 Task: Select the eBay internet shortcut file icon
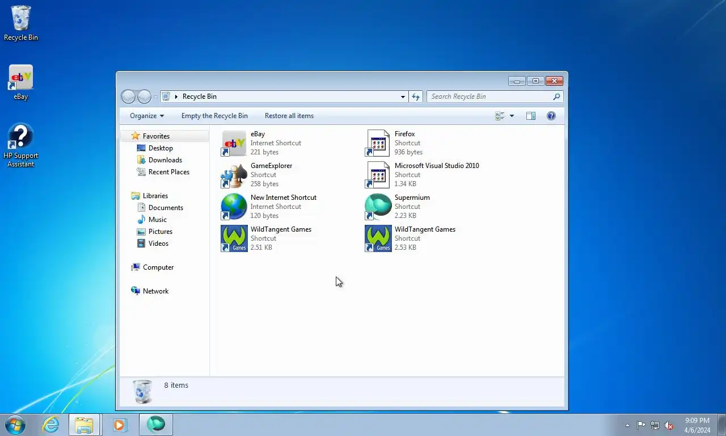pos(234,143)
